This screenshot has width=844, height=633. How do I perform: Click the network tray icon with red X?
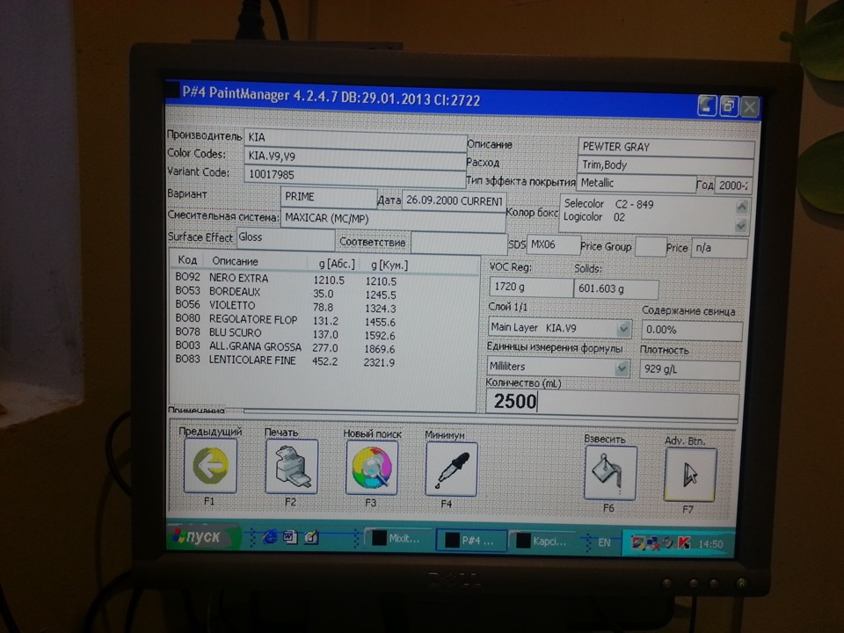(653, 543)
